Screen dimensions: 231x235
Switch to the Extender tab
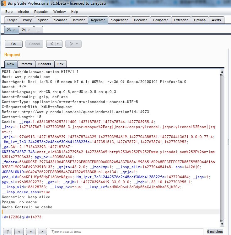(x=181, y=20)
